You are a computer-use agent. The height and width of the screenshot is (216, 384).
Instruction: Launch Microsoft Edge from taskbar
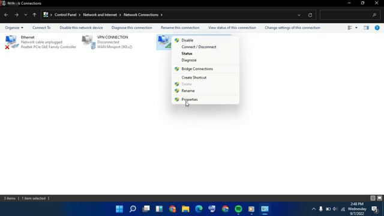point(199,209)
